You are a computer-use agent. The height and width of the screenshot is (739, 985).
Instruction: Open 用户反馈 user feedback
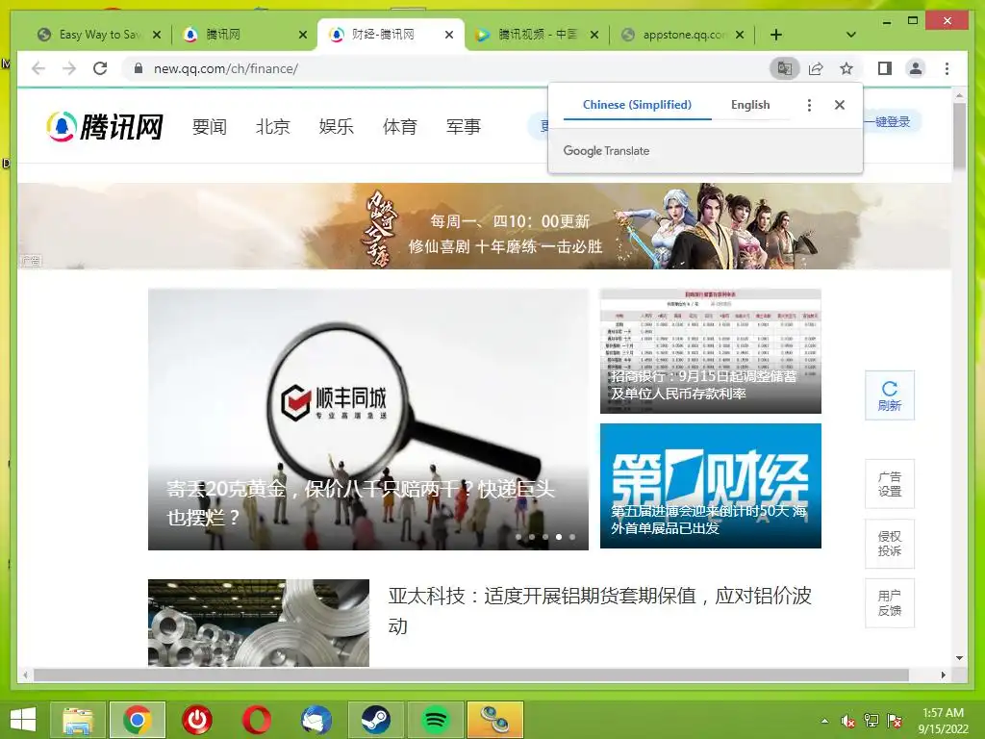pyautogui.click(x=890, y=603)
